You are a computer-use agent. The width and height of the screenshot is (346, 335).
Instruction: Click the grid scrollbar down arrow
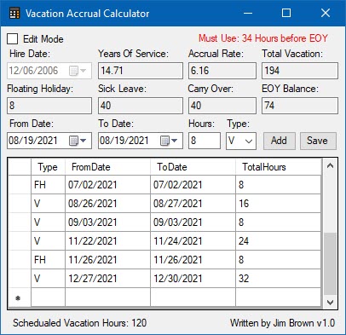click(330, 302)
